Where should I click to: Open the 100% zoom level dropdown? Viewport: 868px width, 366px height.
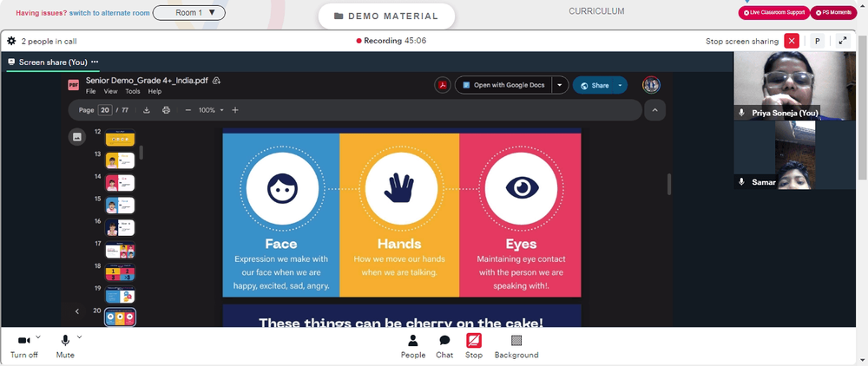pyautogui.click(x=212, y=110)
